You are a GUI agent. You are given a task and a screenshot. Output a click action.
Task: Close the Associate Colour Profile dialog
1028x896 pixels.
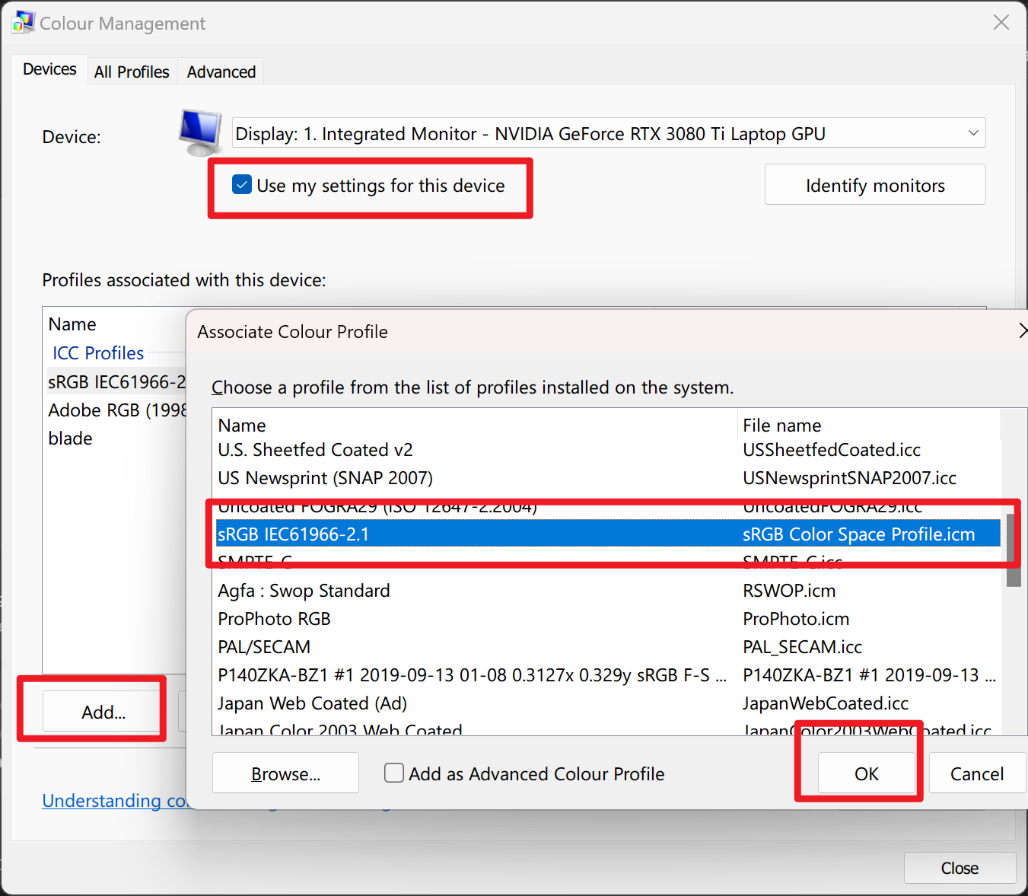click(x=1023, y=330)
